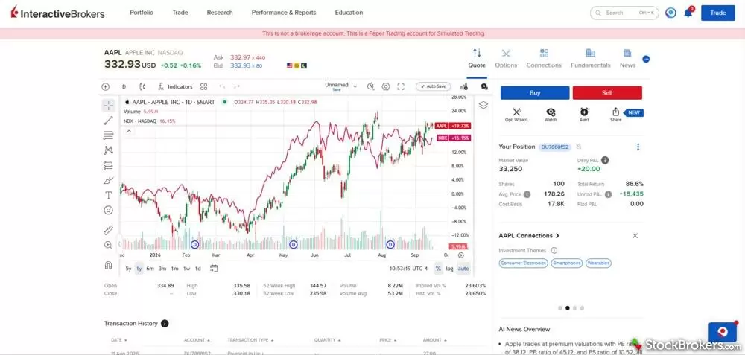
Task: Enter fullscreen chart mode
Action: pyautogui.click(x=401, y=86)
